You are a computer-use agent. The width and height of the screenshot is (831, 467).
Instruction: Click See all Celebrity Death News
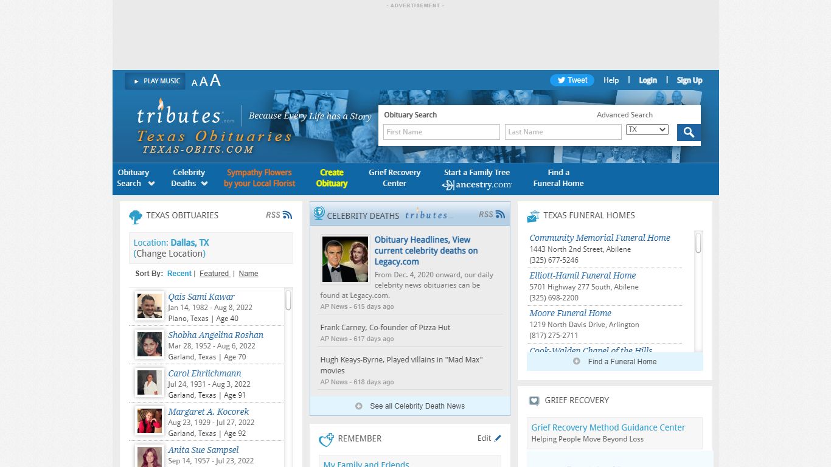417,406
